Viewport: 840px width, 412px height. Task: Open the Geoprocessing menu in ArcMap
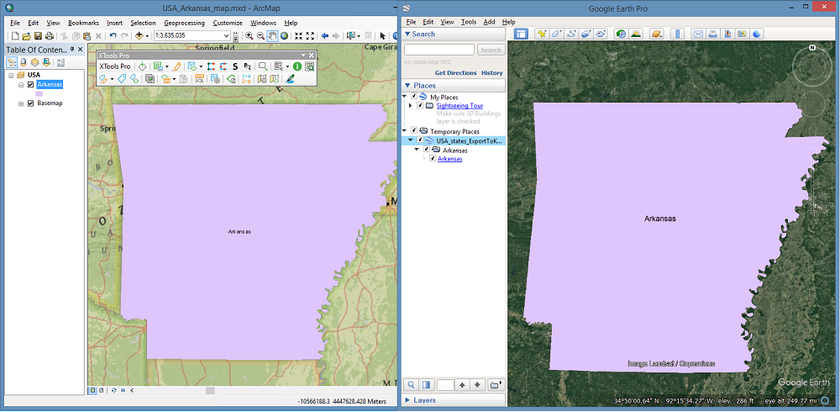click(x=184, y=23)
